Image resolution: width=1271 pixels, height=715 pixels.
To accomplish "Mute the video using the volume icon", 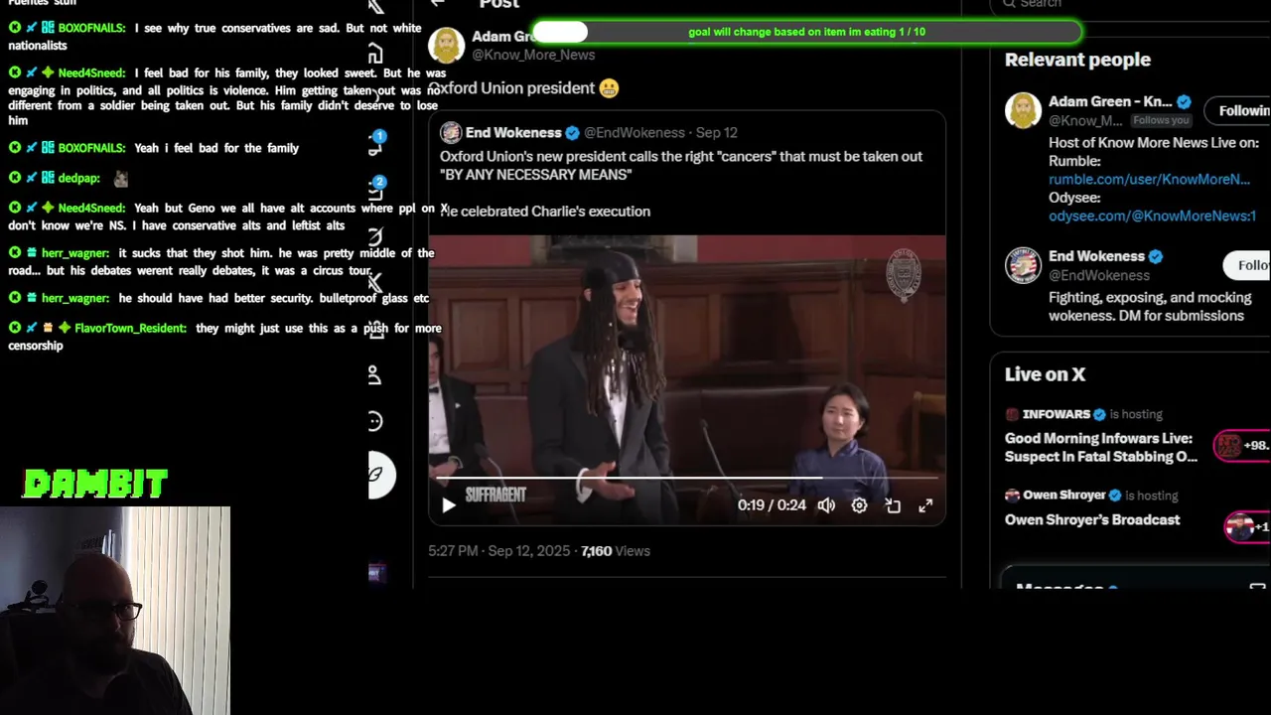I will pyautogui.click(x=826, y=505).
